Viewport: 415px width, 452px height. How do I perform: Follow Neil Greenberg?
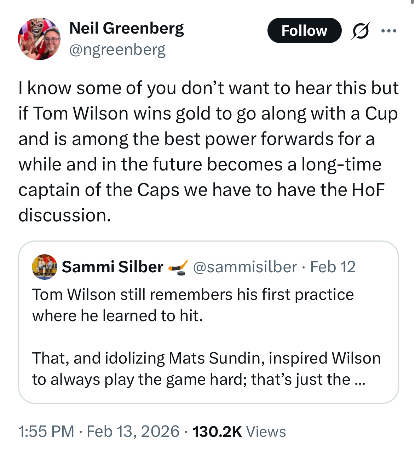pyautogui.click(x=304, y=31)
